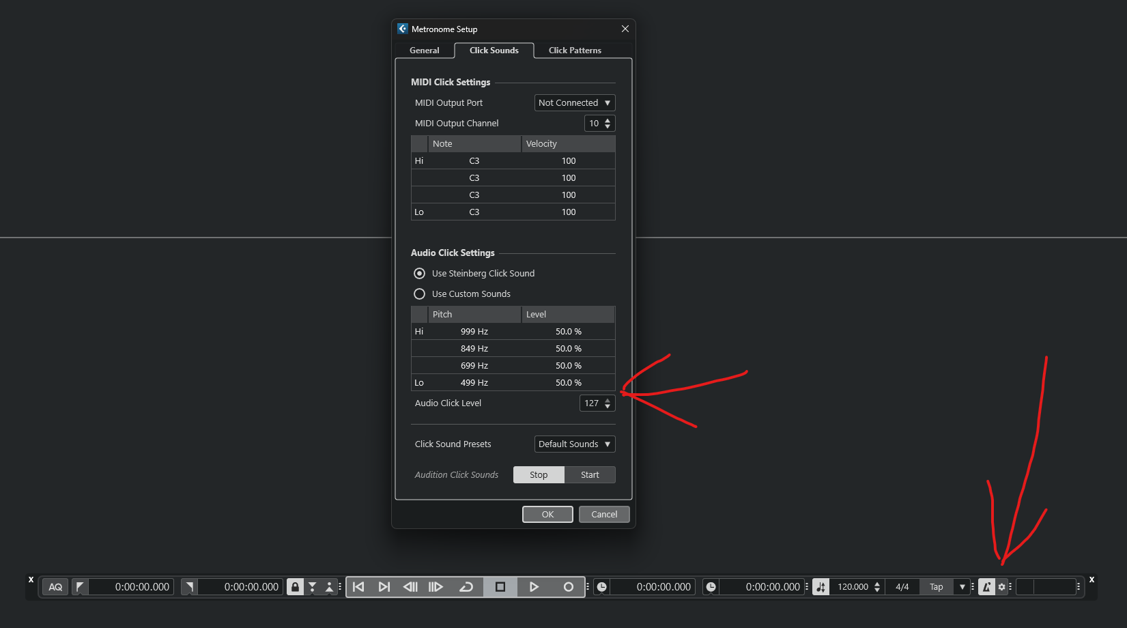This screenshot has width=1127, height=628.
Task: Close transport bar with right X
Action: (1092, 580)
